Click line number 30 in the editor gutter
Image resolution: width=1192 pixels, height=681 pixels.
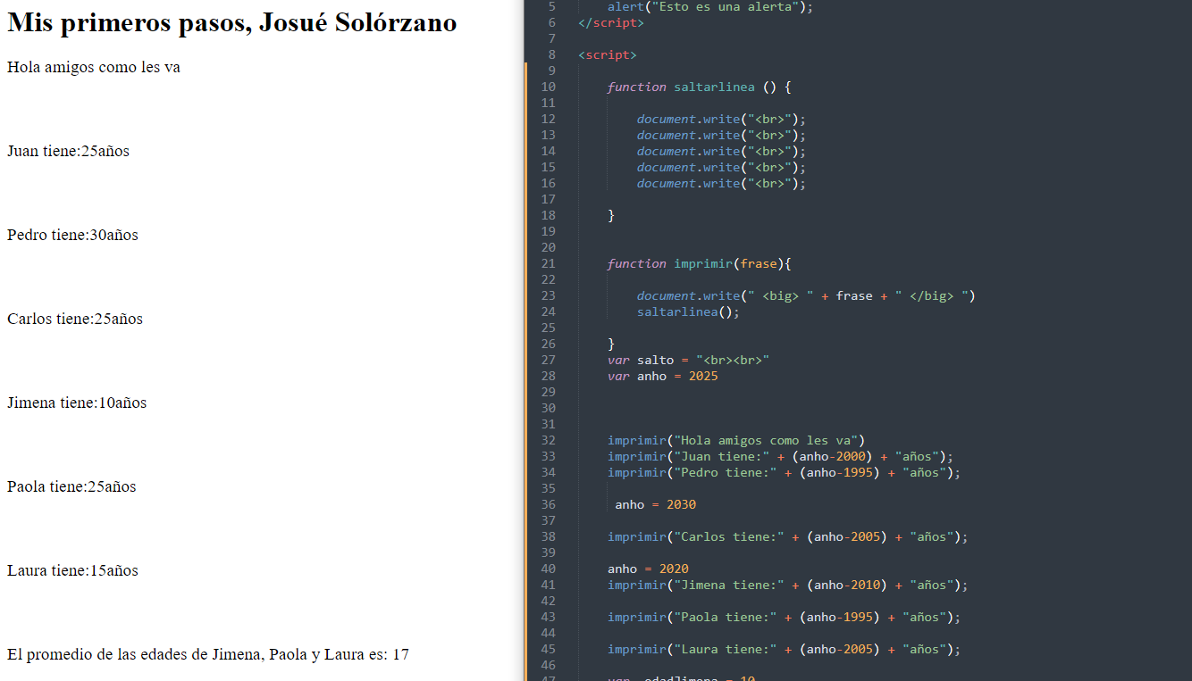pyautogui.click(x=548, y=408)
